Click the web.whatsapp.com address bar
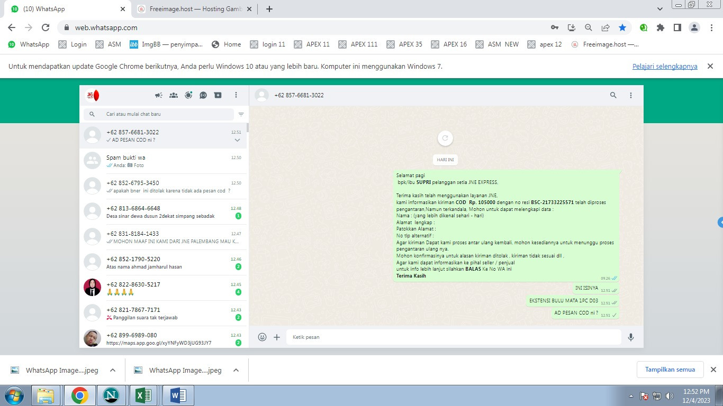The image size is (723, 406). (x=302, y=27)
